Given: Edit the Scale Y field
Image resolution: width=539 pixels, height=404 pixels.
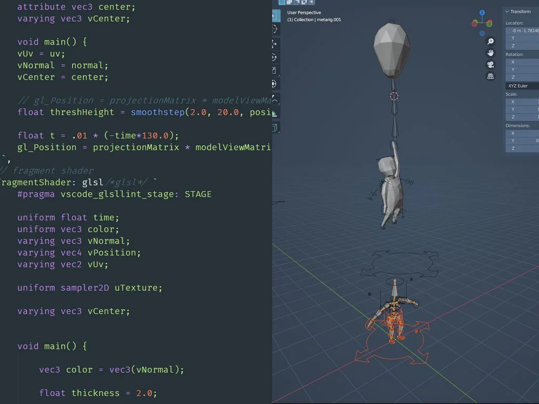Looking at the screenshot, I should tap(522, 109).
